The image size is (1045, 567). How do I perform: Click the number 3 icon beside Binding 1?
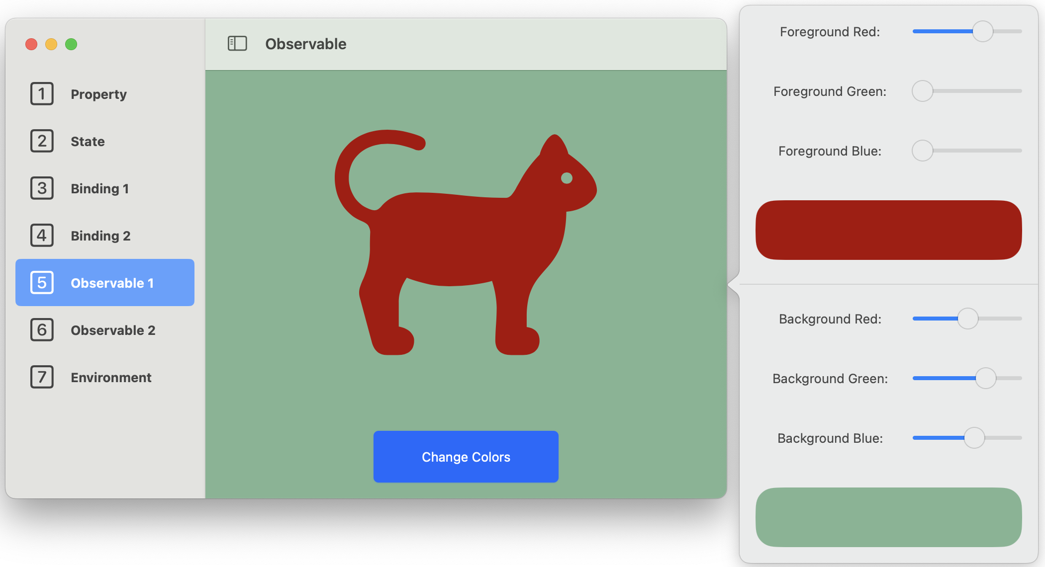tap(42, 188)
